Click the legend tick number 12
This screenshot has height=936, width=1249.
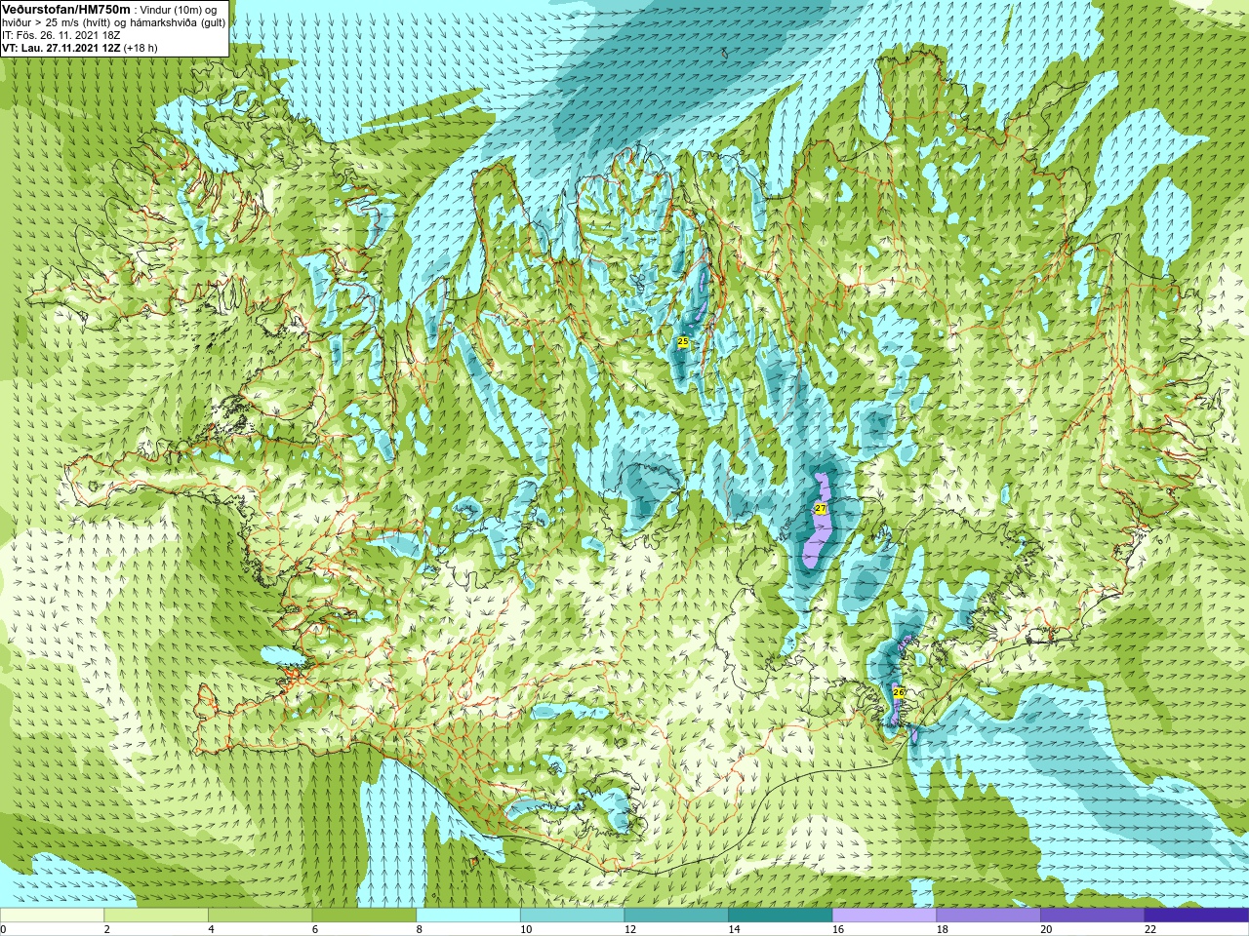[x=630, y=929]
